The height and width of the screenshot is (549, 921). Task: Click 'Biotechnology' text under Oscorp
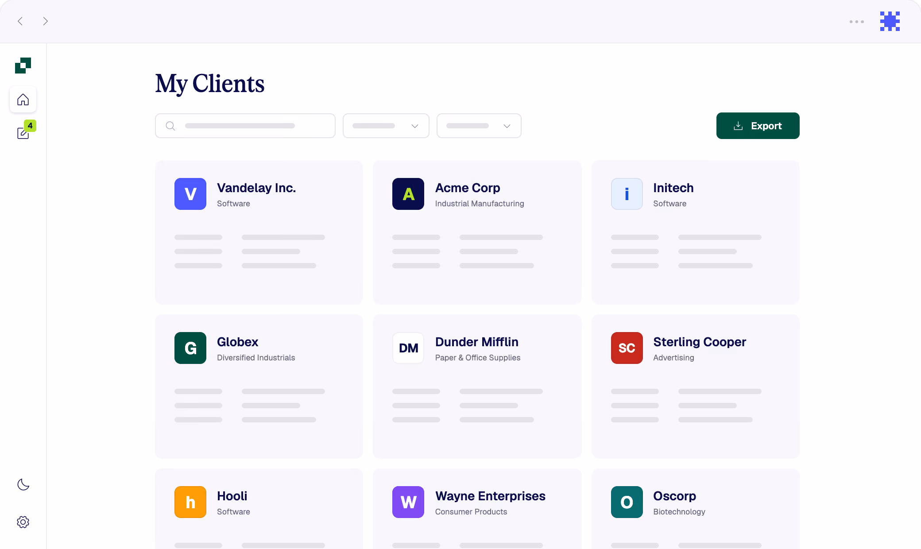679,512
